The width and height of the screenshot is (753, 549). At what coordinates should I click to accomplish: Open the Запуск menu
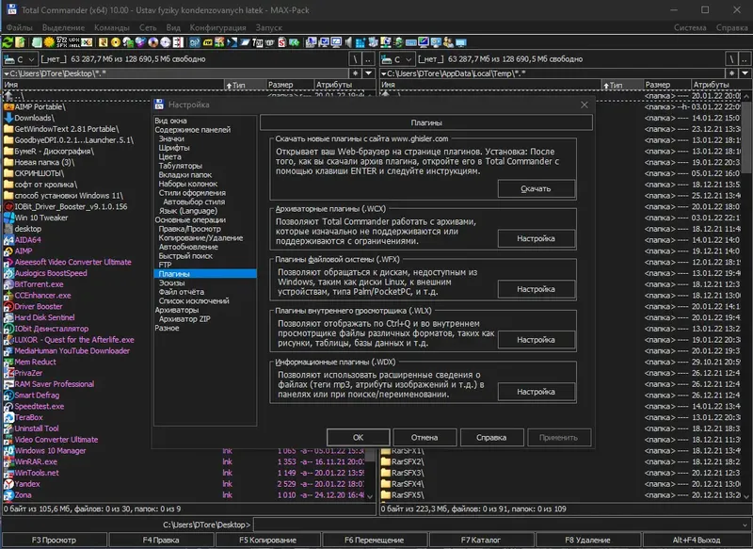pyautogui.click(x=268, y=28)
